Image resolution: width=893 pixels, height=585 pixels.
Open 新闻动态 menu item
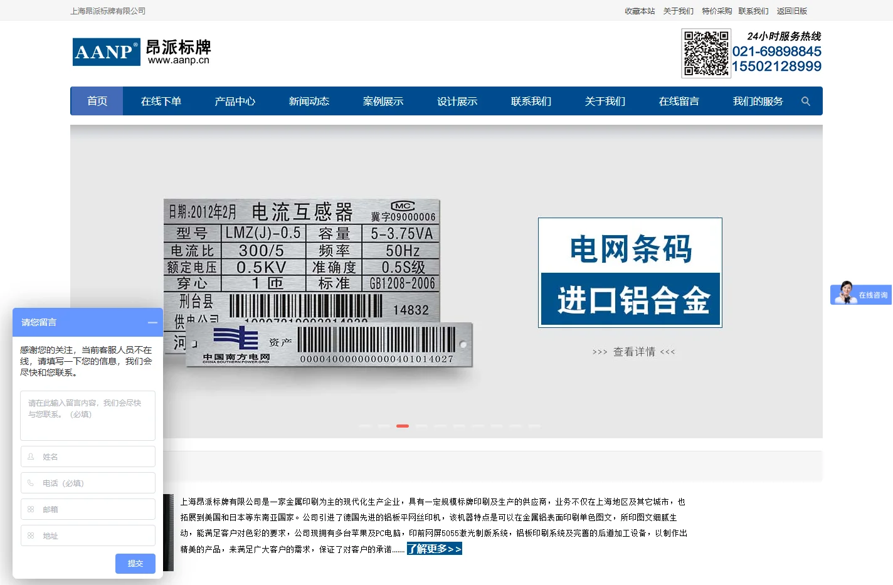[309, 101]
